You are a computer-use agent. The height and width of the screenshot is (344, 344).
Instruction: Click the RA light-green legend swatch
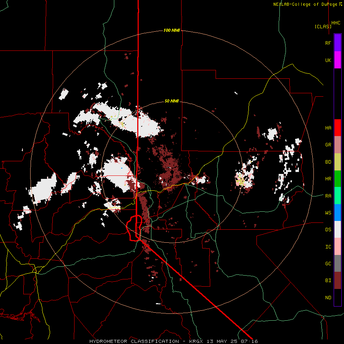pos(338,196)
